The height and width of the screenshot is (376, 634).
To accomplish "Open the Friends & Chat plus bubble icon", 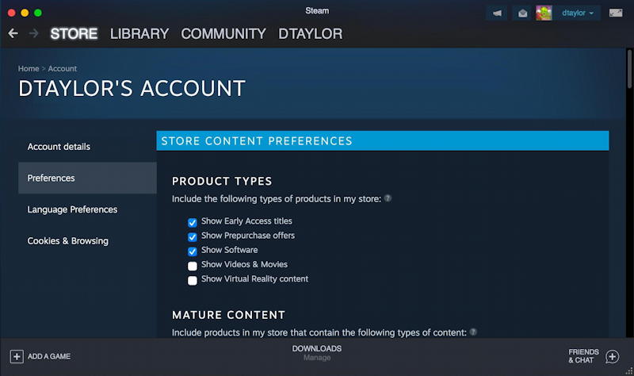I will click(x=612, y=357).
